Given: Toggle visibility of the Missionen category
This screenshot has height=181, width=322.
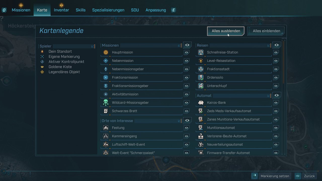Looking at the screenshot, I should [187, 45].
